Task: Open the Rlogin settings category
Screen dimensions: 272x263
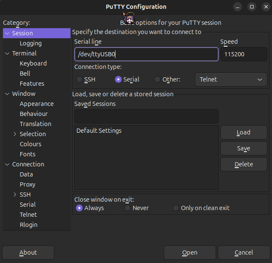Action: click(29, 225)
